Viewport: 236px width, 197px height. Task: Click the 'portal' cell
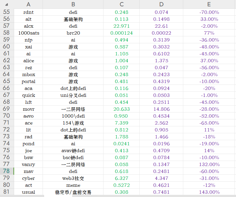coord(28,82)
